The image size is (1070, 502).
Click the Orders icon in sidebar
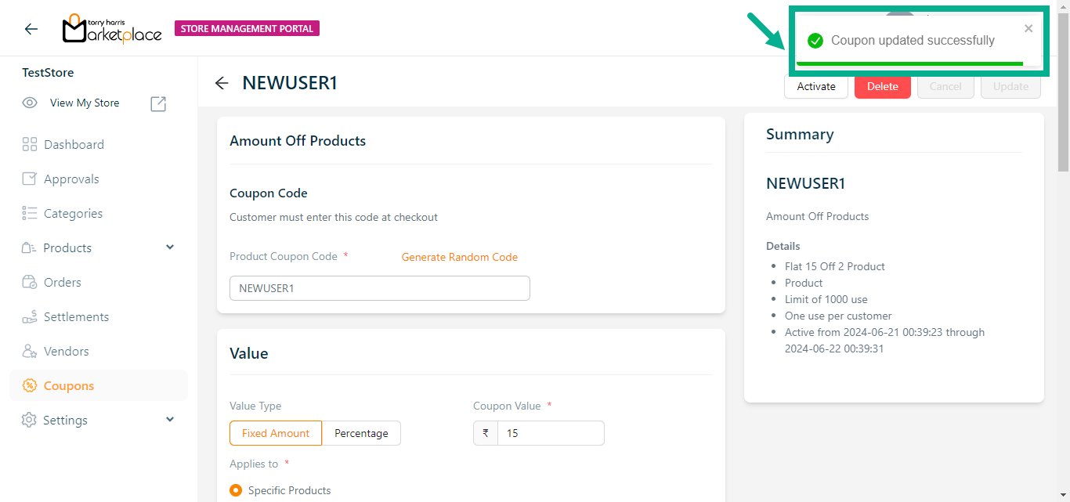pos(30,282)
